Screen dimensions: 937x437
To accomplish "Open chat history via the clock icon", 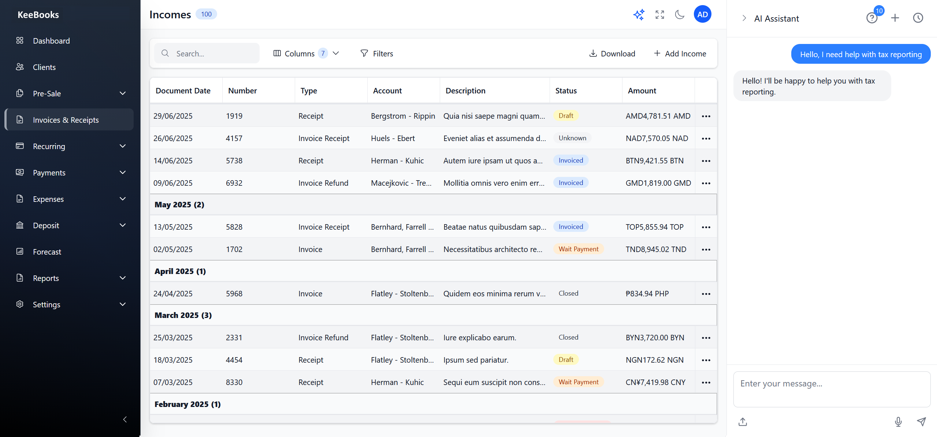I will tap(918, 18).
